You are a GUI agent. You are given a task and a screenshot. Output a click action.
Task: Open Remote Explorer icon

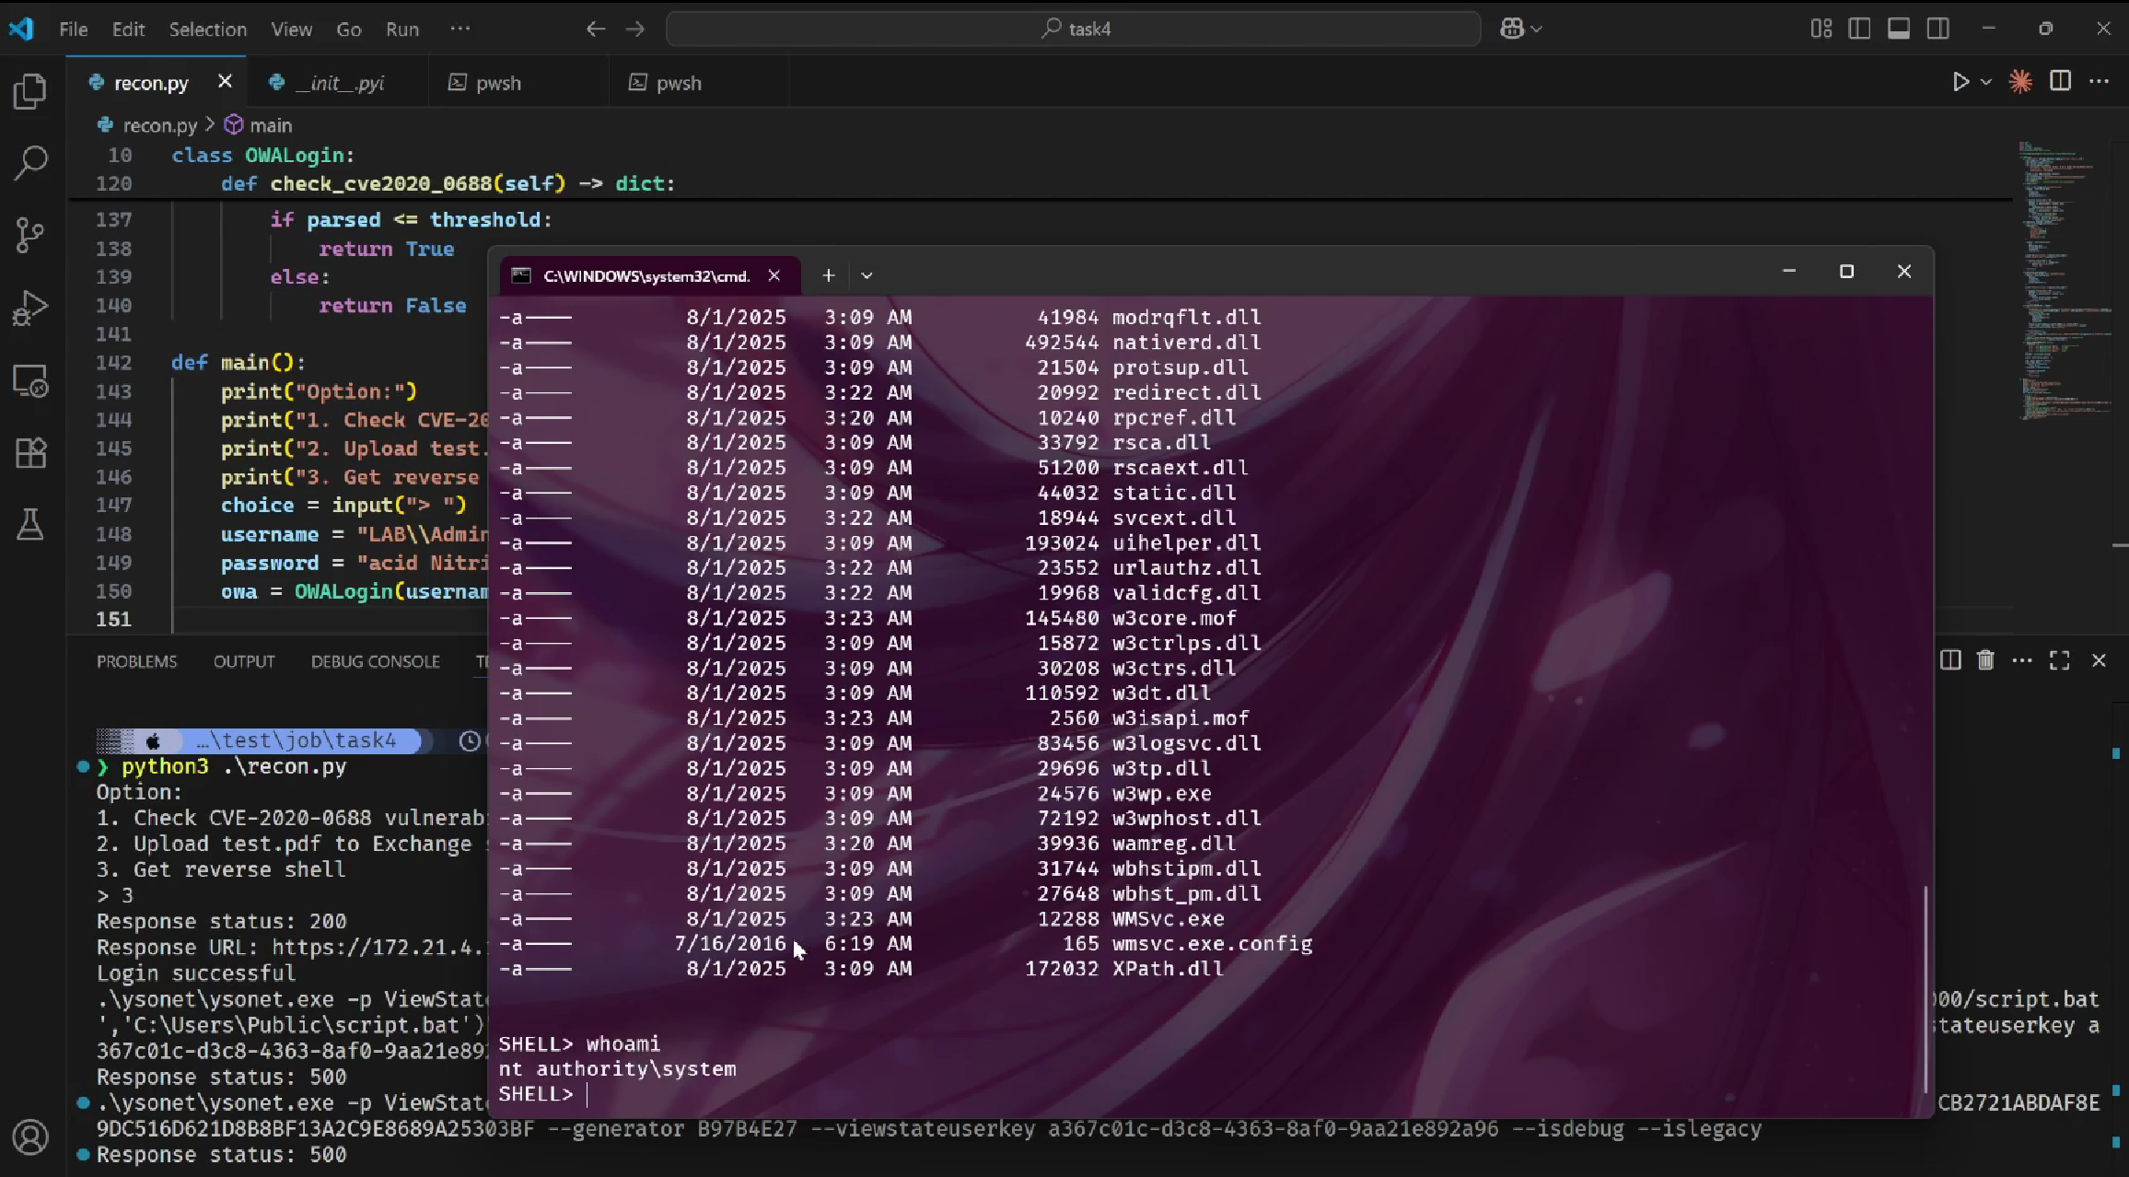point(30,380)
